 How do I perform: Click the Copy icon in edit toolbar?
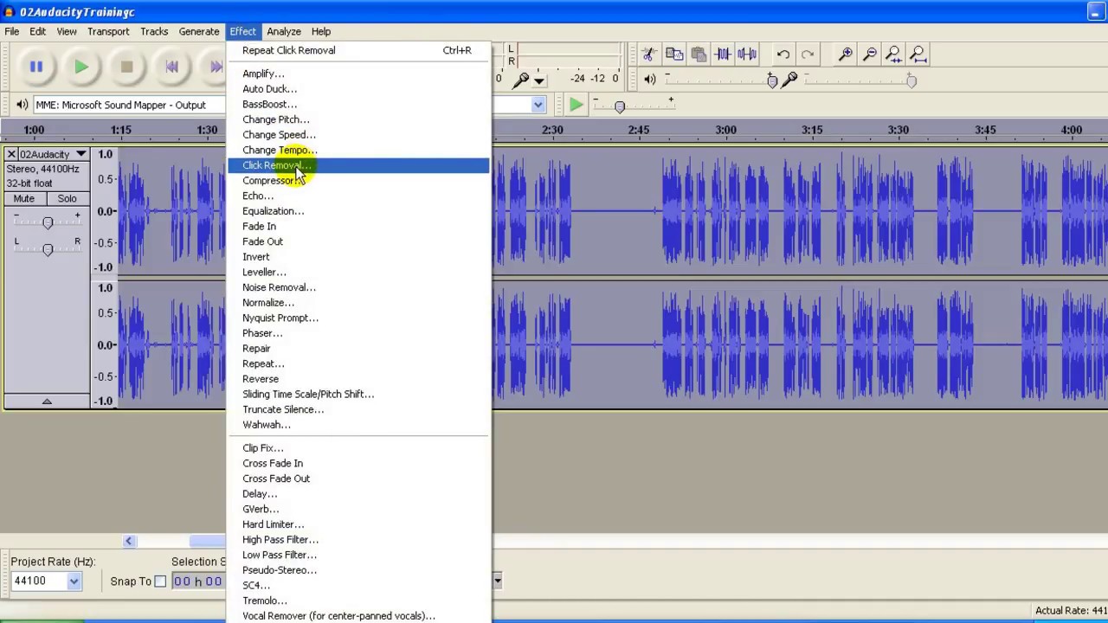point(674,54)
